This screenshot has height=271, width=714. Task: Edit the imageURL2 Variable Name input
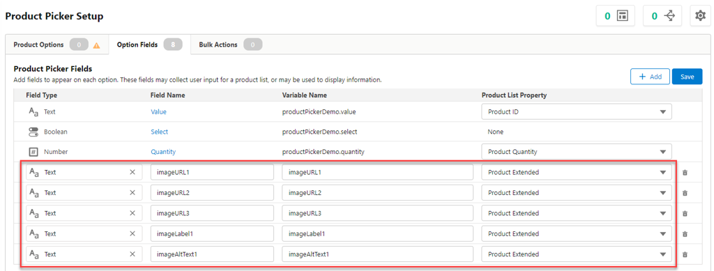coord(378,193)
